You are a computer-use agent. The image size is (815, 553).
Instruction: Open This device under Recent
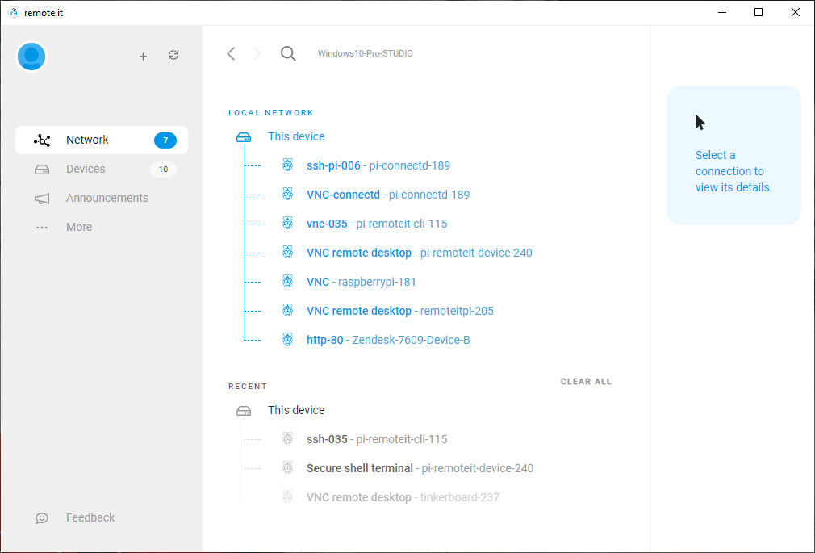coord(296,410)
